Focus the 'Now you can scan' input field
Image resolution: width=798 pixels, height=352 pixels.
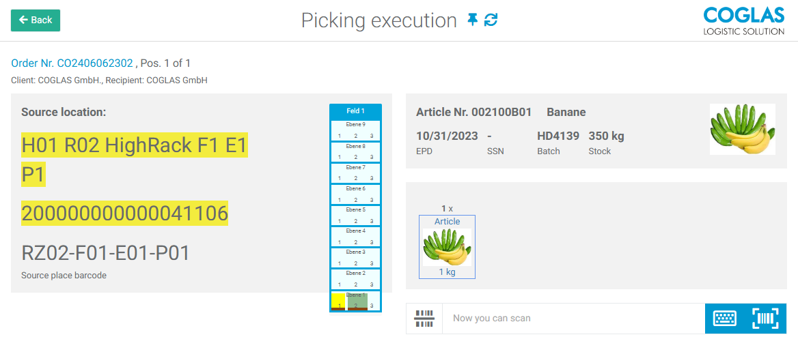[573, 319]
